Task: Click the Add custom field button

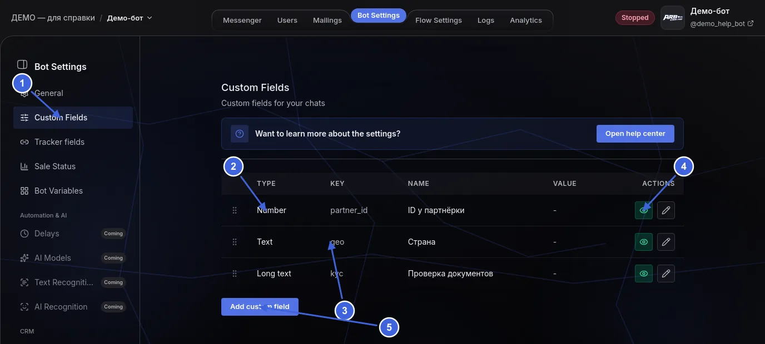Action: 260,307
